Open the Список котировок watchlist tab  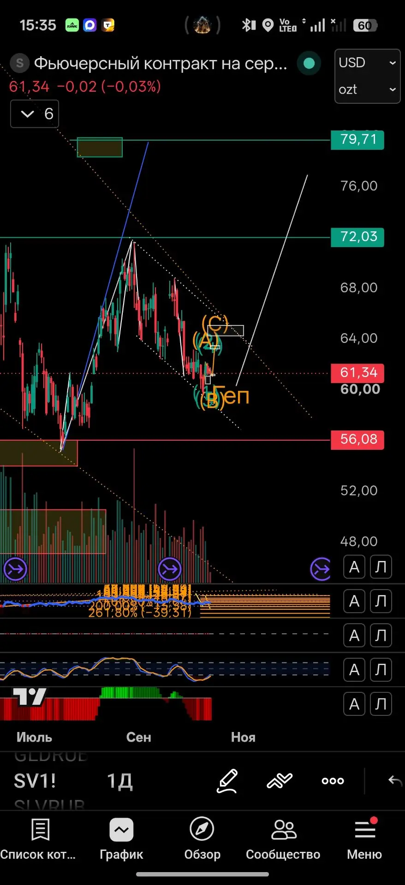tap(39, 839)
